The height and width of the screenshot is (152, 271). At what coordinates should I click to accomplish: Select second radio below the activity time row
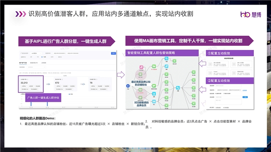(223, 93)
